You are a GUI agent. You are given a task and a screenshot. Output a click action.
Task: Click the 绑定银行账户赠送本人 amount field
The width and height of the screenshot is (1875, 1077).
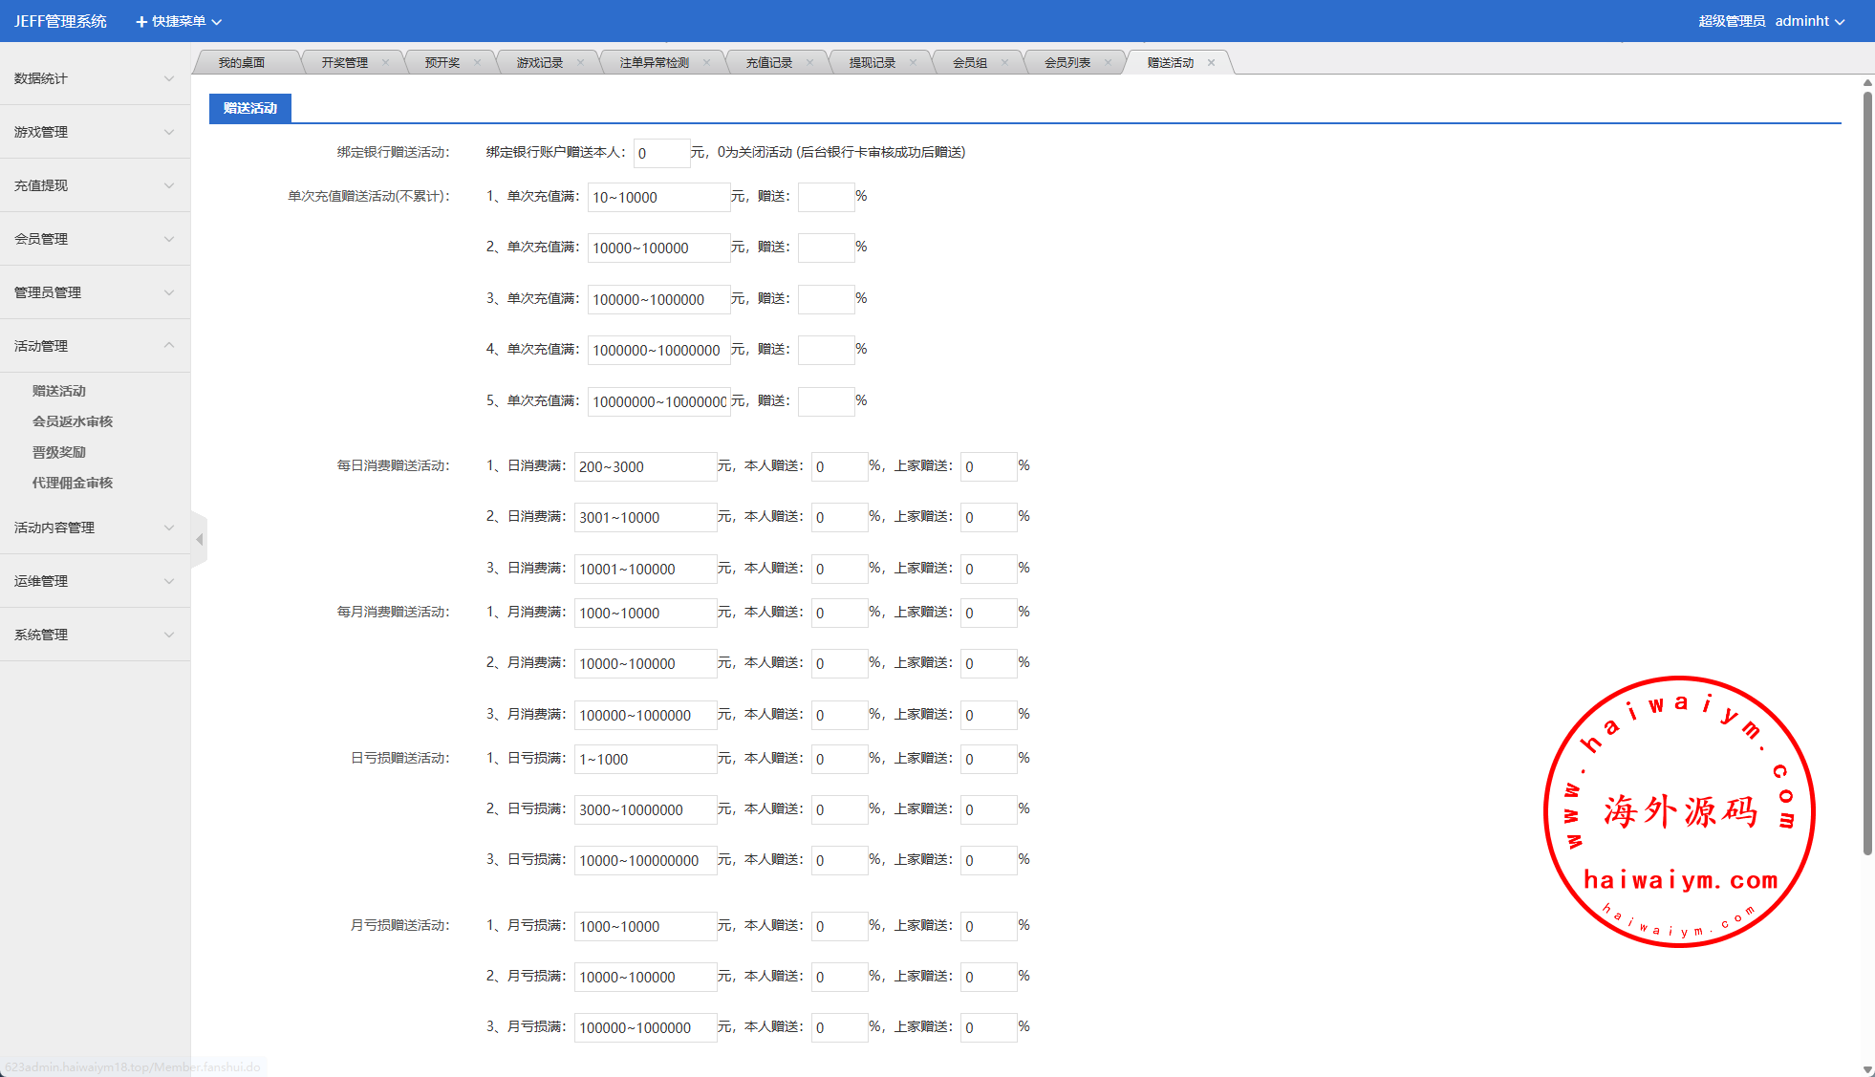[661, 153]
